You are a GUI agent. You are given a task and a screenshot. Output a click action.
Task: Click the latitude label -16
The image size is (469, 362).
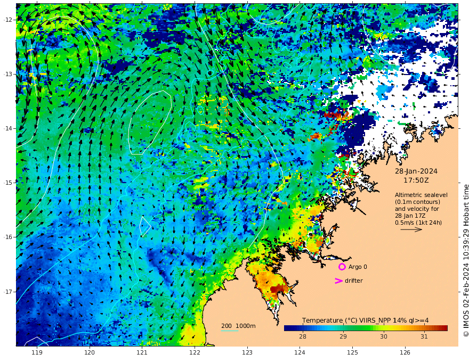pos(7,237)
